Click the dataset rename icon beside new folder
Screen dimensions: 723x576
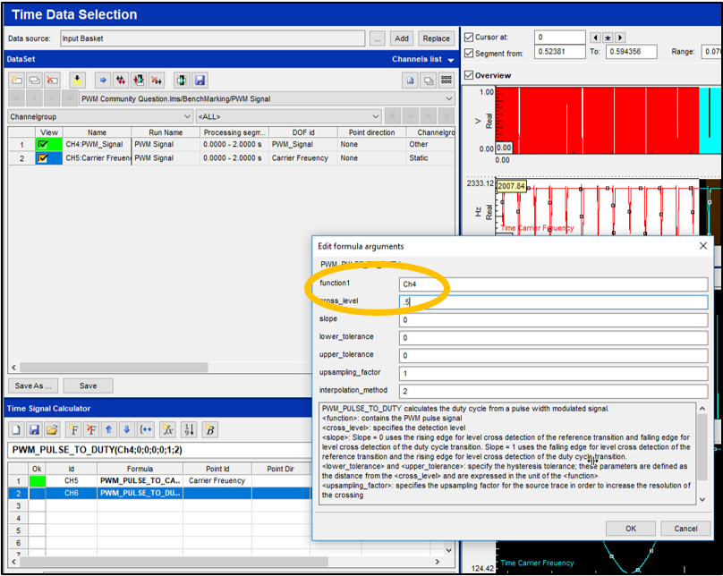(35, 80)
